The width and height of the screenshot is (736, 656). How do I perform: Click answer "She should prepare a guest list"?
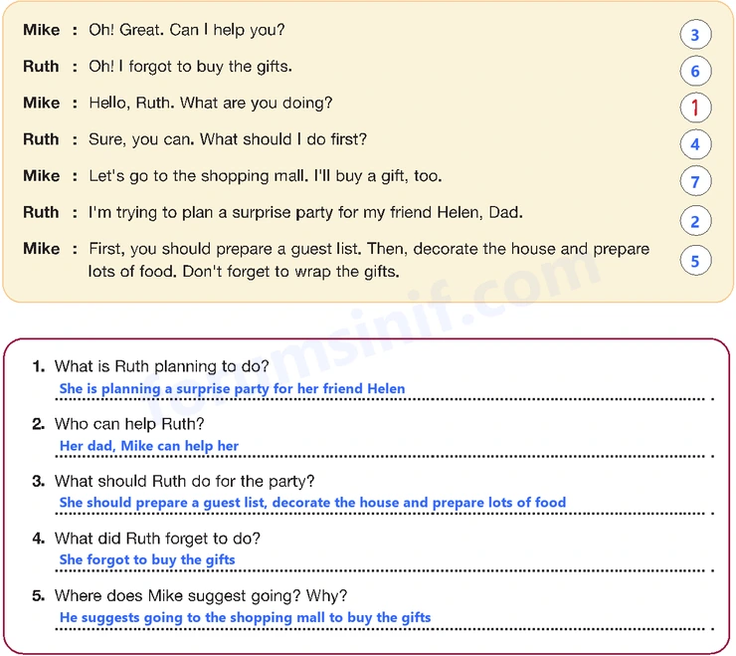click(x=312, y=503)
